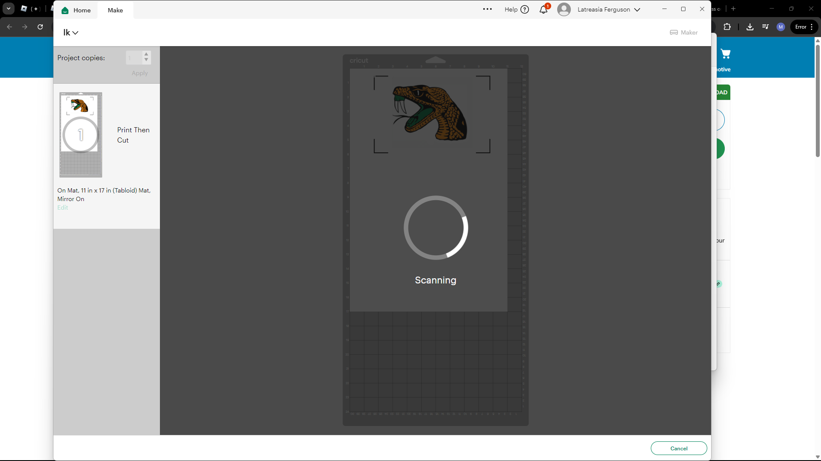
Task: Expand the Latreasia Ferguson account dropdown
Action: (x=637, y=10)
